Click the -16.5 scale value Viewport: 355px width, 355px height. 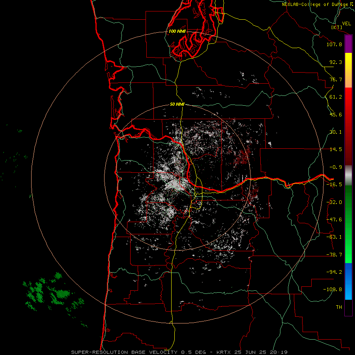coord(334,185)
